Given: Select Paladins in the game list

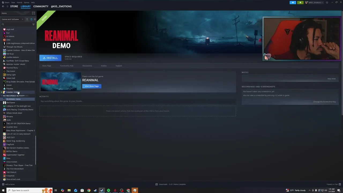Looking at the screenshot, I should [10, 88].
